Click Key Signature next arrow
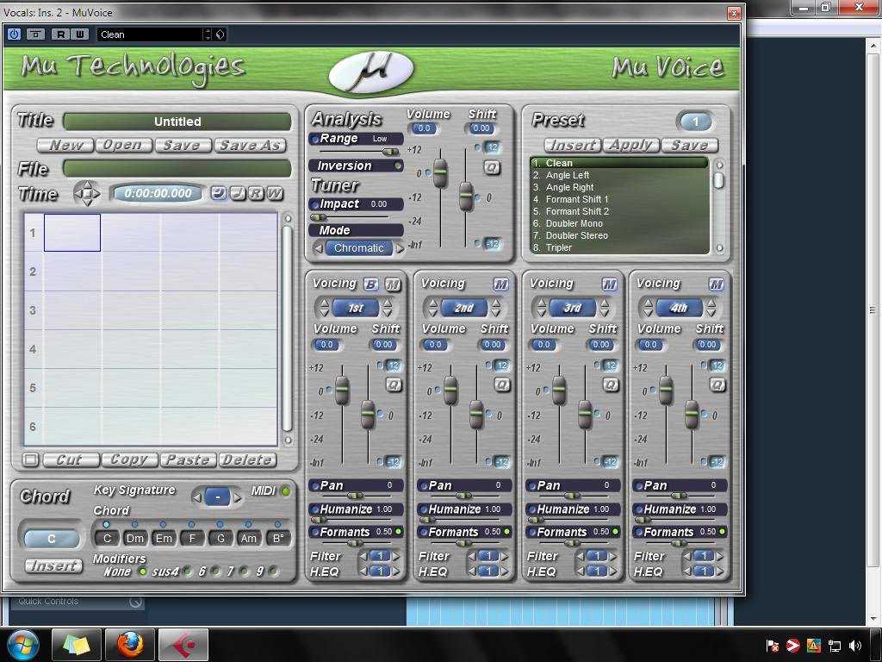This screenshot has width=882, height=662. click(238, 497)
